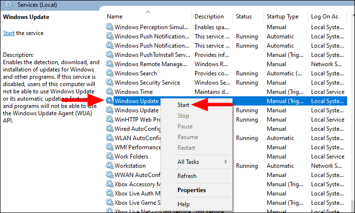The image size is (355, 213).
Task: Click the gear icon for WinHTTP Web Proxy
Action: pyautogui.click(x=110, y=119)
